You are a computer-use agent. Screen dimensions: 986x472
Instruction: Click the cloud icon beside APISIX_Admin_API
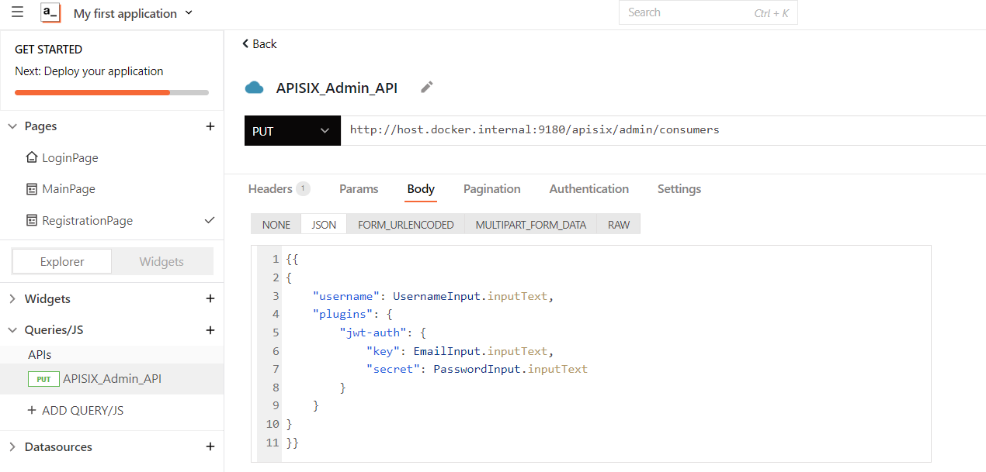[255, 88]
